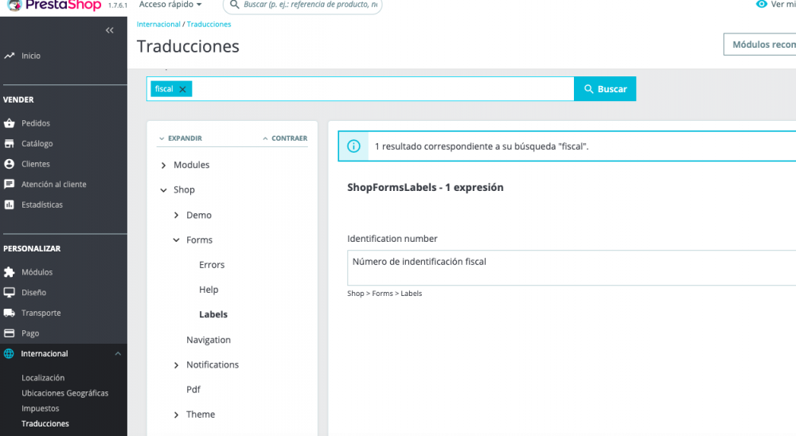Remove the 'fiscal' search tag
796x436 pixels.
(x=183, y=89)
